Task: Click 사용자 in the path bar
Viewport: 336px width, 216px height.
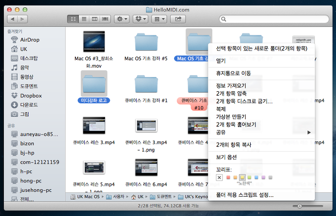Action: (116, 197)
